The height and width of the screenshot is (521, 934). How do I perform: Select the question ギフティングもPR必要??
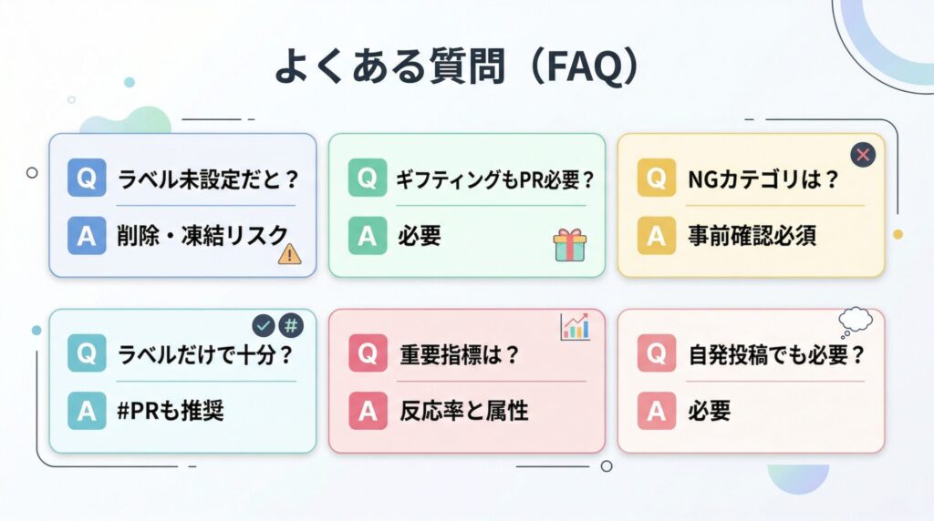494,179
